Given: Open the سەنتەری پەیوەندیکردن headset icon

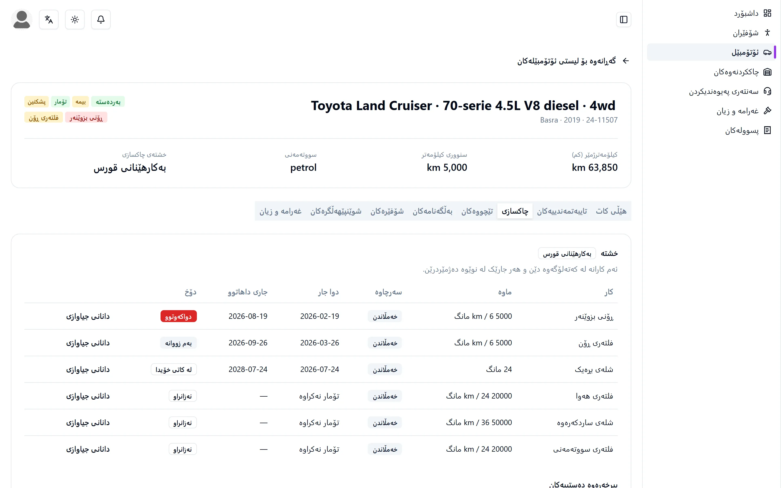Looking at the screenshot, I should [767, 91].
